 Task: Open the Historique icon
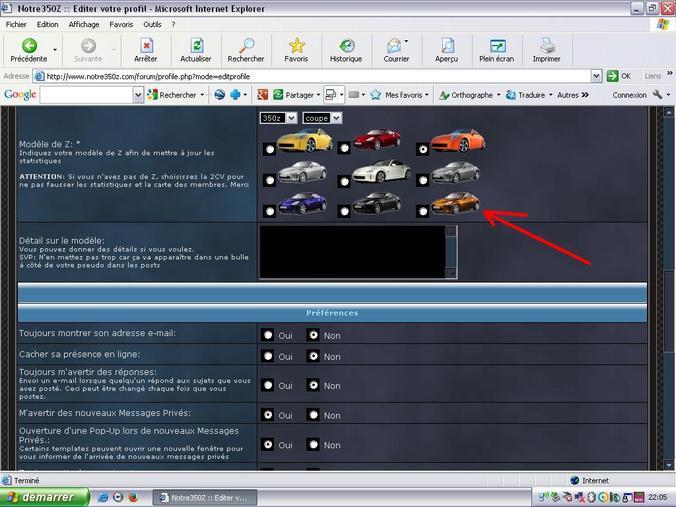(346, 46)
